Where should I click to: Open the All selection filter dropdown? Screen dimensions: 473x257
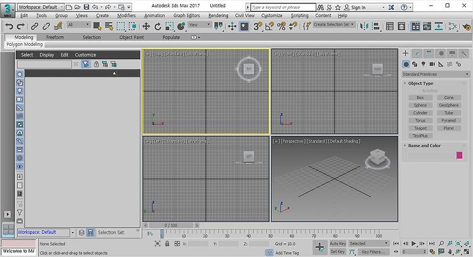78,24
